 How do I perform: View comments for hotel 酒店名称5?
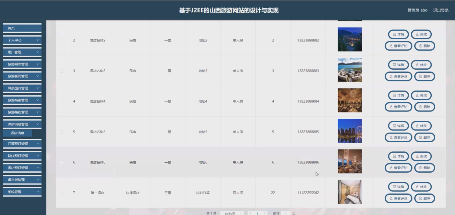coord(398,137)
